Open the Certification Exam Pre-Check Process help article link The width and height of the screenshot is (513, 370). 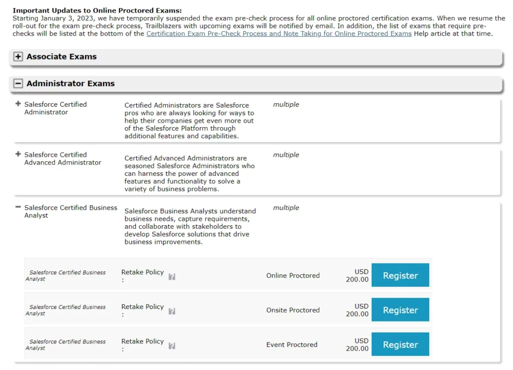pos(279,34)
